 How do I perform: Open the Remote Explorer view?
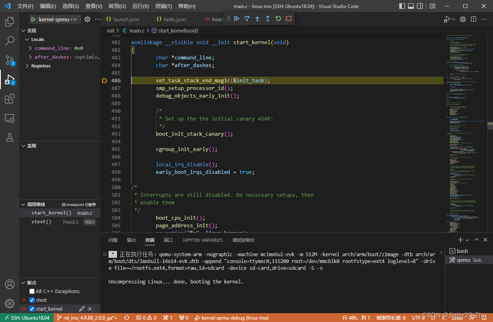click(10, 118)
